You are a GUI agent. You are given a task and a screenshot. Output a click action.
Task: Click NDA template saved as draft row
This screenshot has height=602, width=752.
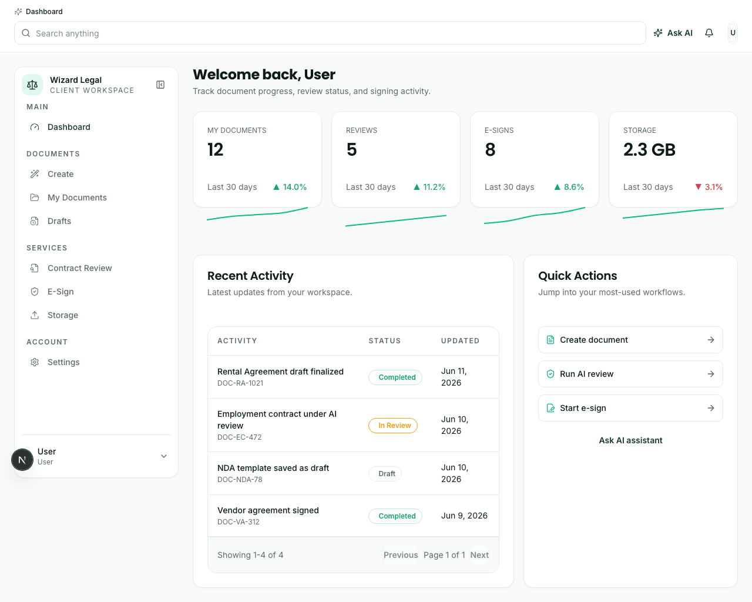click(353, 473)
